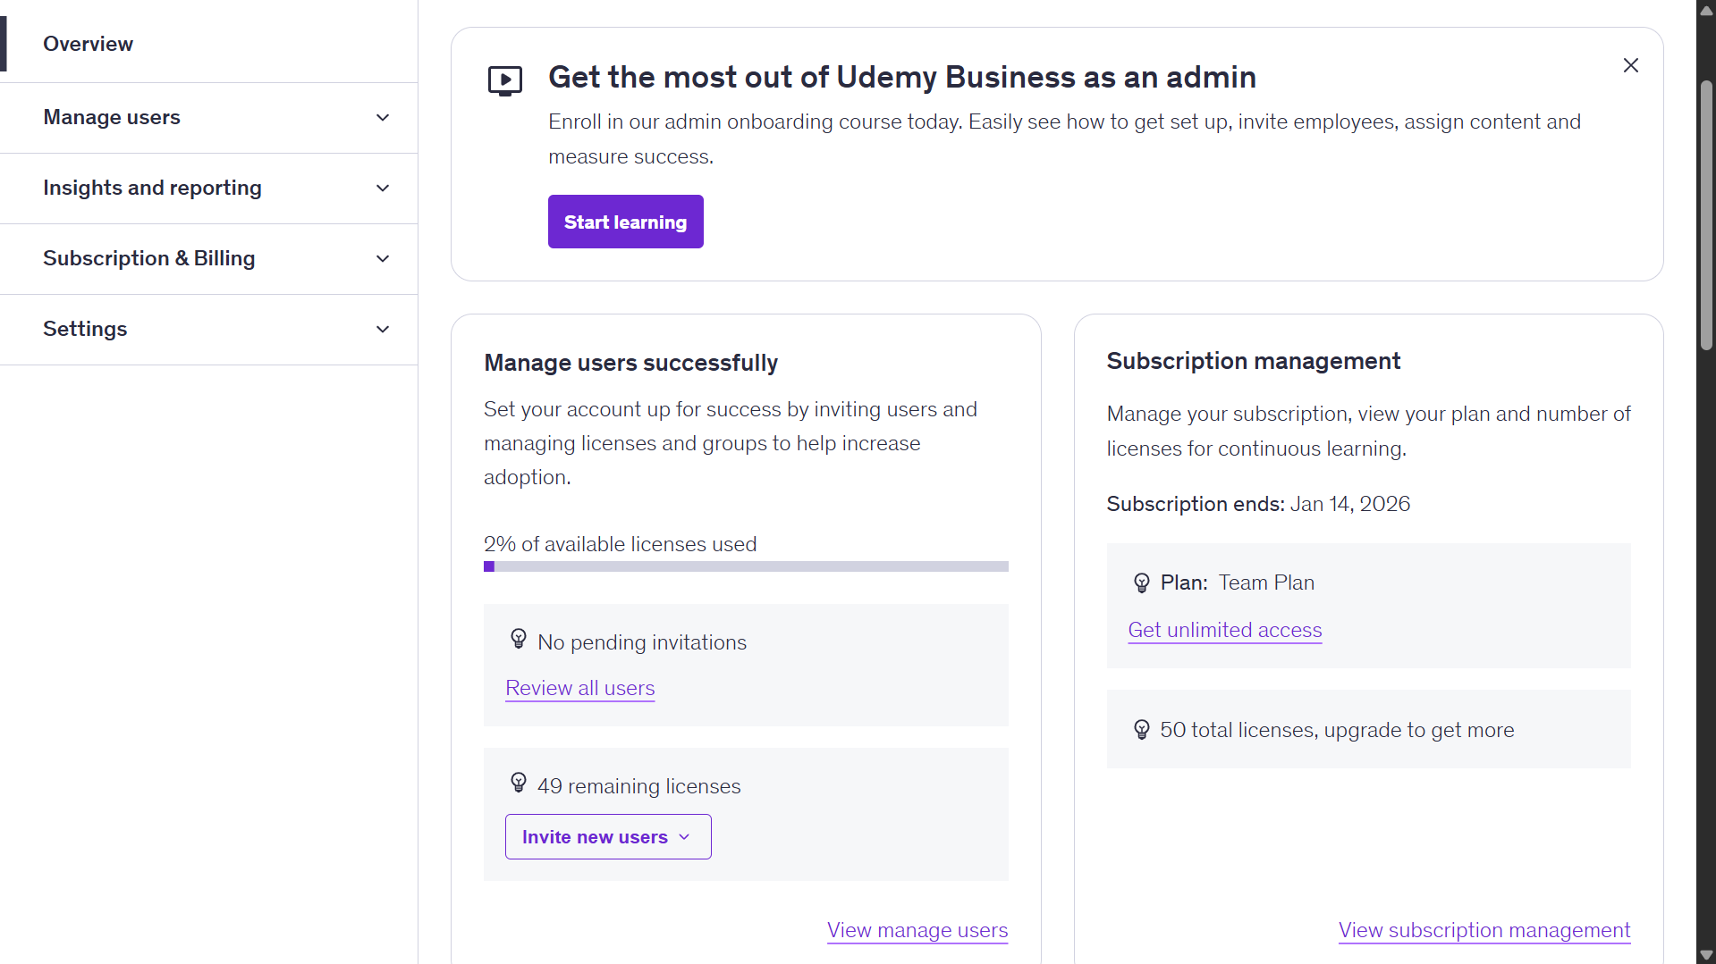Dismiss the admin onboarding banner
Screen dimensions: 1716x964
pos(1630,65)
